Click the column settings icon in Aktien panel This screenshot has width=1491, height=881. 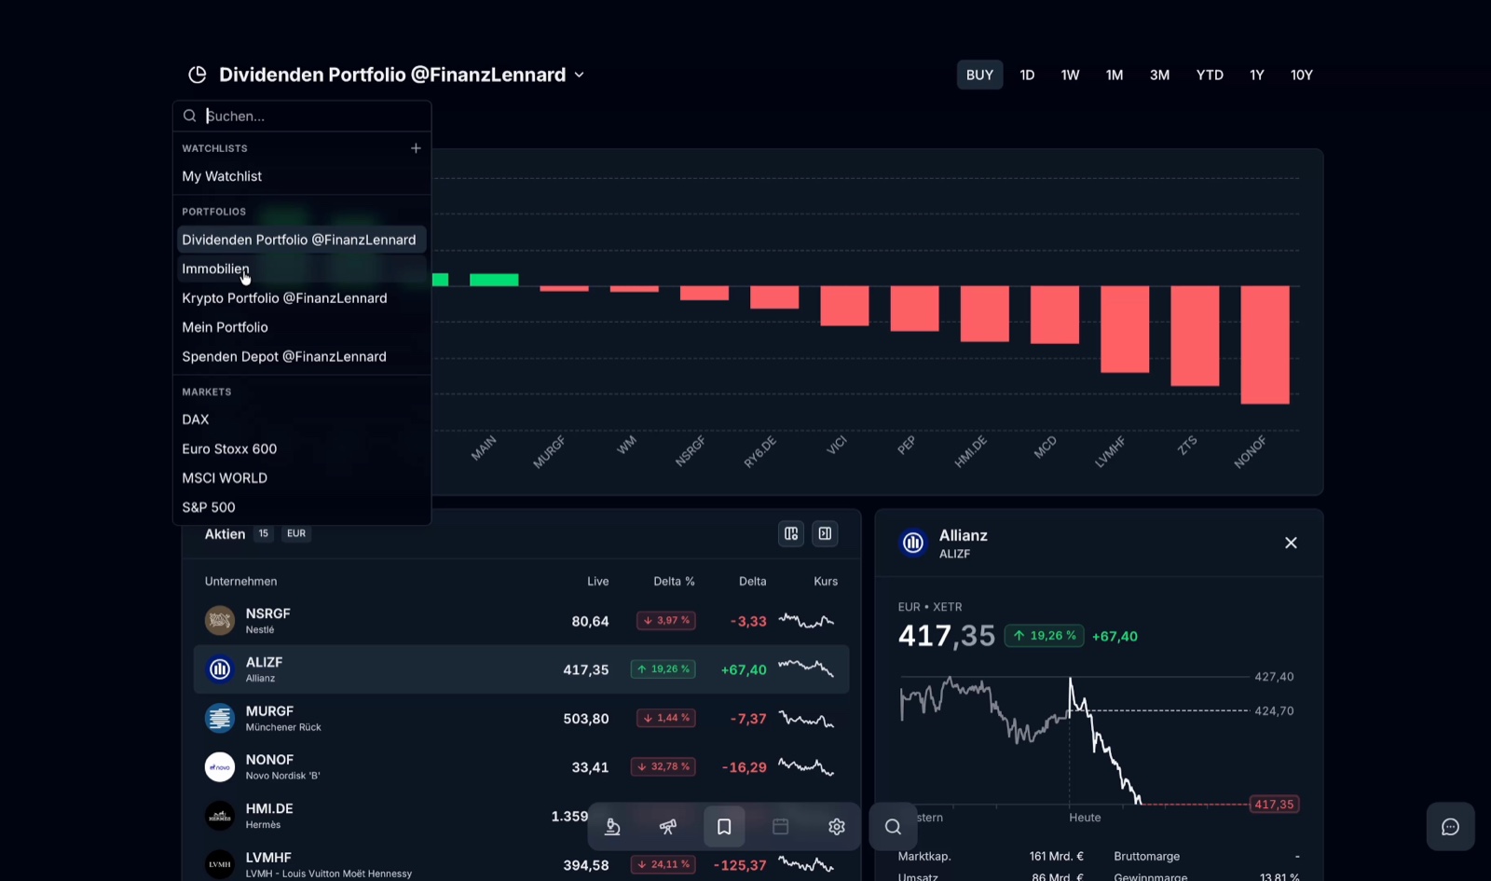click(x=791, y=533)
